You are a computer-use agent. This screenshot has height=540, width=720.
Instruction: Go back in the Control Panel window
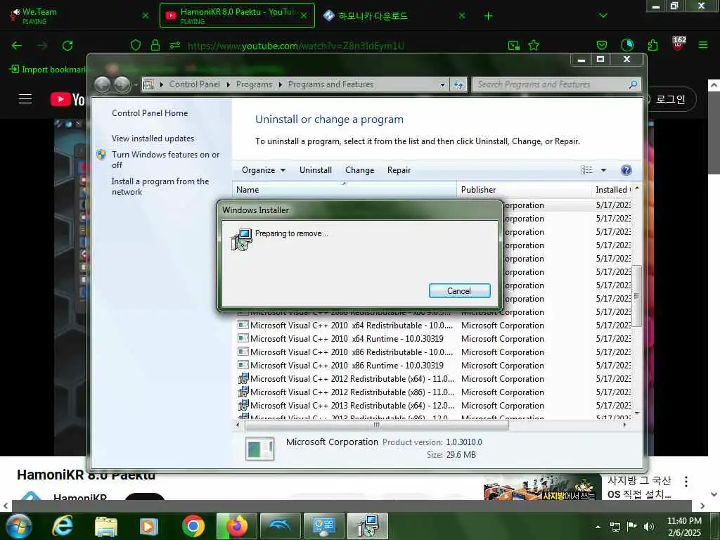[x=103, y=84]
